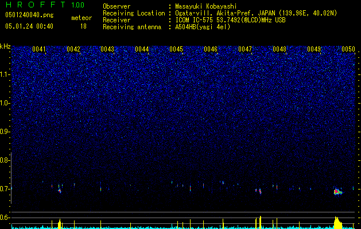Click the 1.1 kHz axis label

click(x=5, y=74)
